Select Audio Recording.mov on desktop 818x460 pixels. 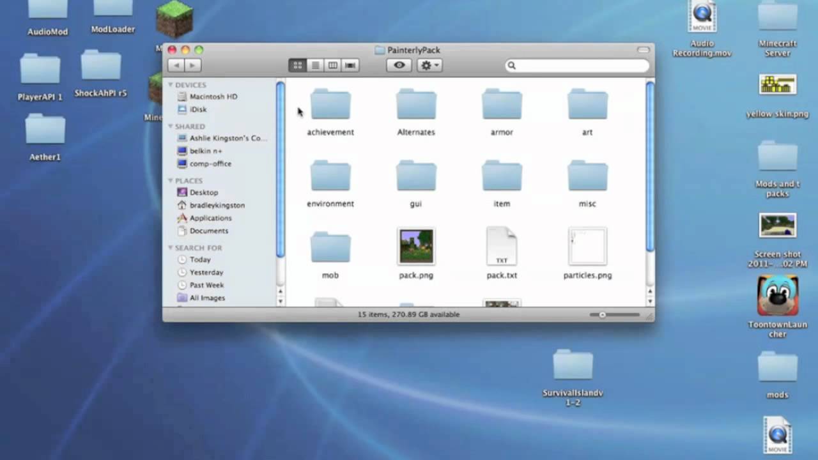[702, 17]
